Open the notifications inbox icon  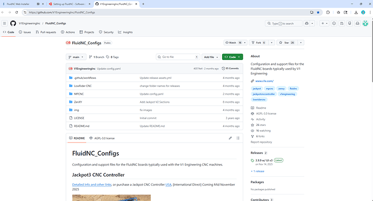(x=357, y=23)
